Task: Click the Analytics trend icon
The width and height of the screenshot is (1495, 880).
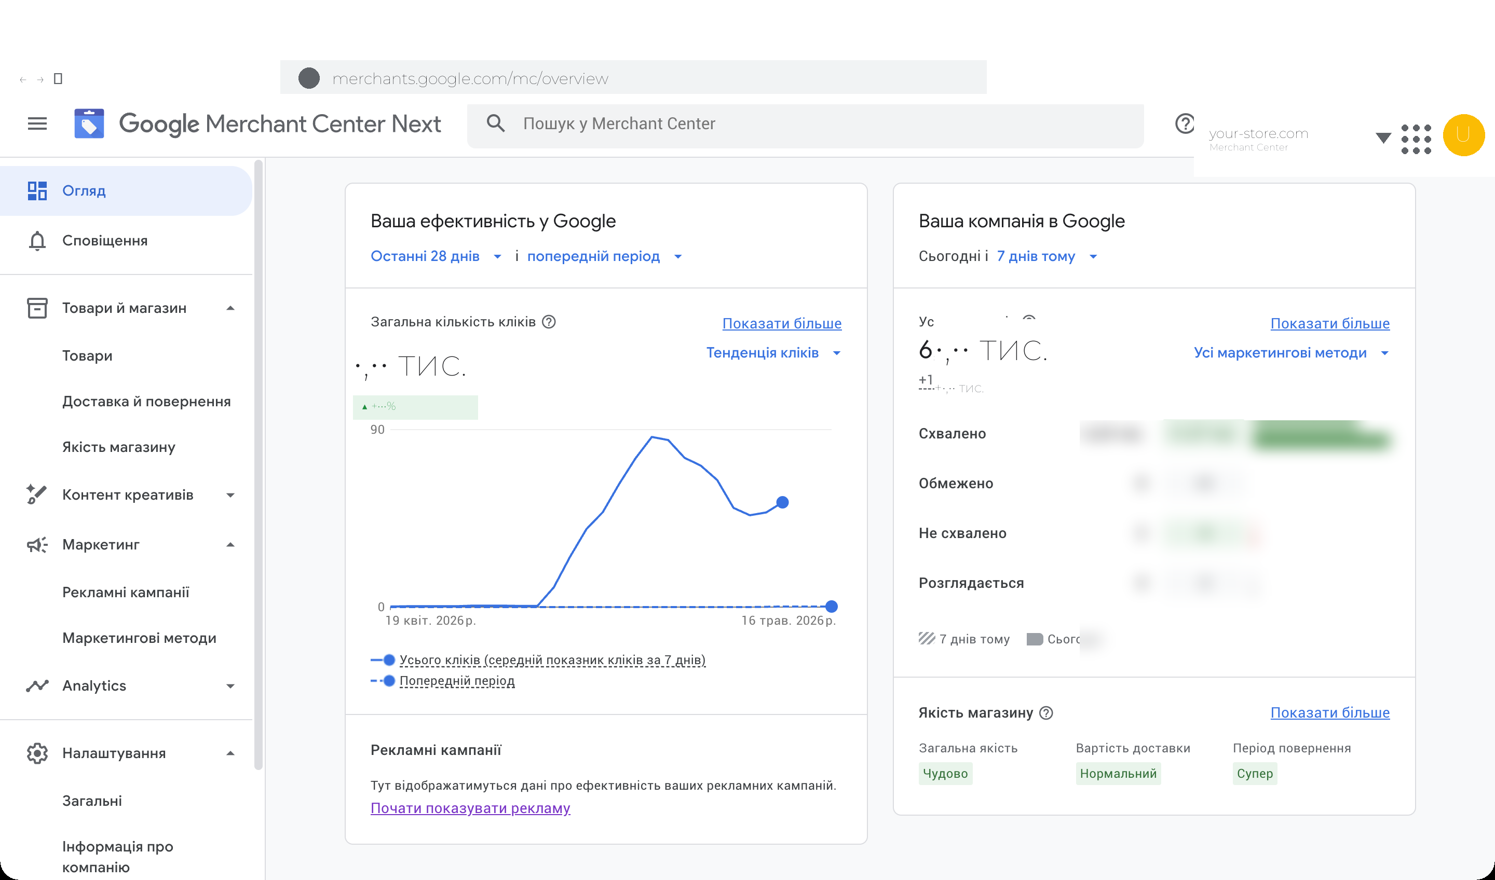Action: tap(37, 686)
